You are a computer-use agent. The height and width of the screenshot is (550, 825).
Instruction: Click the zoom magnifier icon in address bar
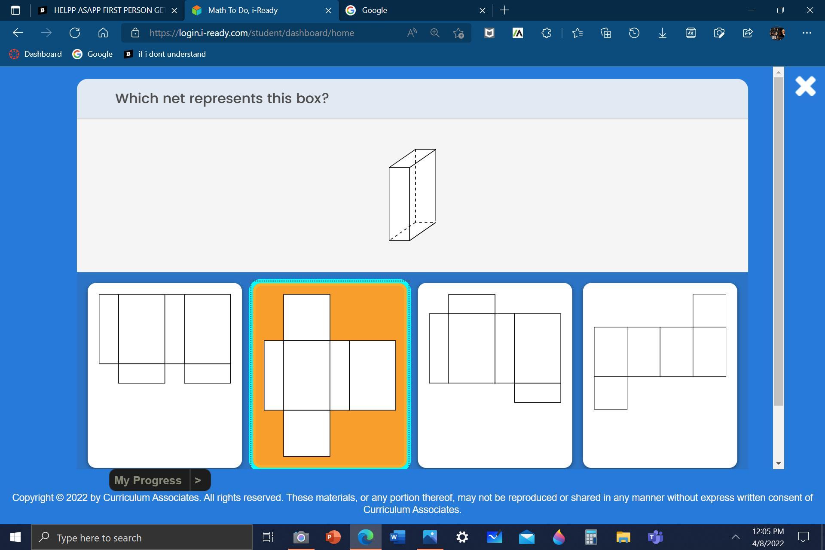[435, 33]
